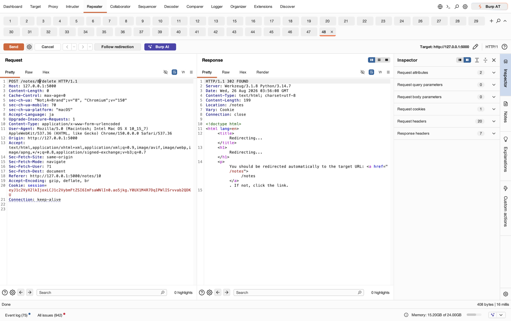Open the Decoder tab
This screenshot has height=321, width=511.
[171, 6]
